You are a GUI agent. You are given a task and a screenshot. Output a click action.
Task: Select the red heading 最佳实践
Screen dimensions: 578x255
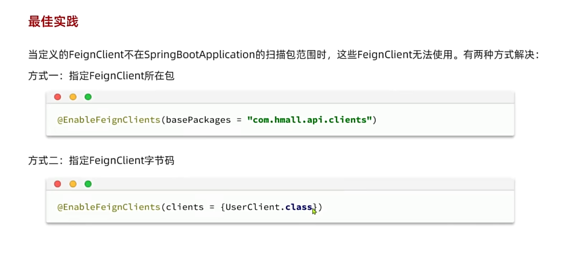coord(53,22)
